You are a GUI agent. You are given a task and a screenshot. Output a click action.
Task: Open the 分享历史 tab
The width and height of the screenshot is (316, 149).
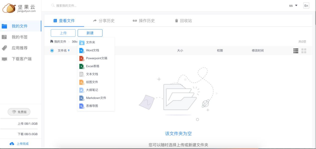(104, 21)
